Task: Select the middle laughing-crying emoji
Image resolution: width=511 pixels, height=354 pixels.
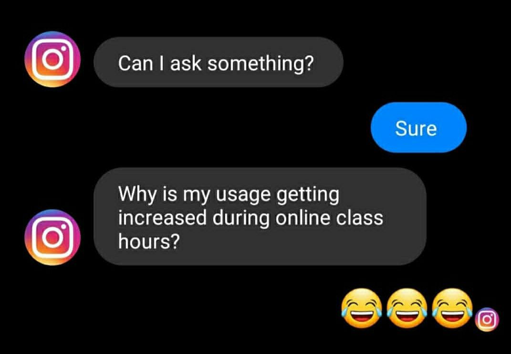Action: (407, 308)
